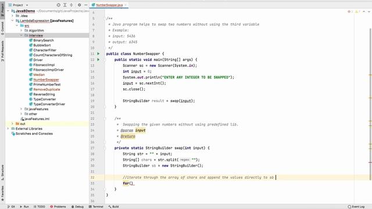The image size is (372, 209).
Task: Collapse the src folder
Action: [17, 26]
